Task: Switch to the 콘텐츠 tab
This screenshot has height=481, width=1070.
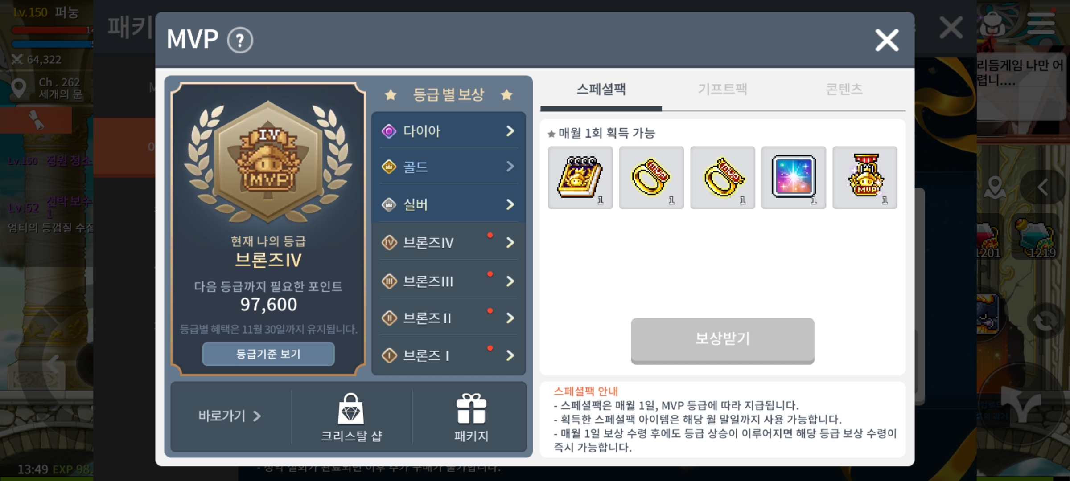Action: [x=844, y=89]
